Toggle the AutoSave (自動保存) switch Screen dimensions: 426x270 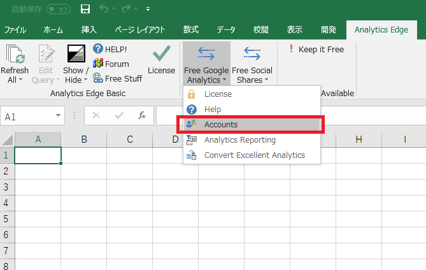pyautogui.click(x=59, y=10)
